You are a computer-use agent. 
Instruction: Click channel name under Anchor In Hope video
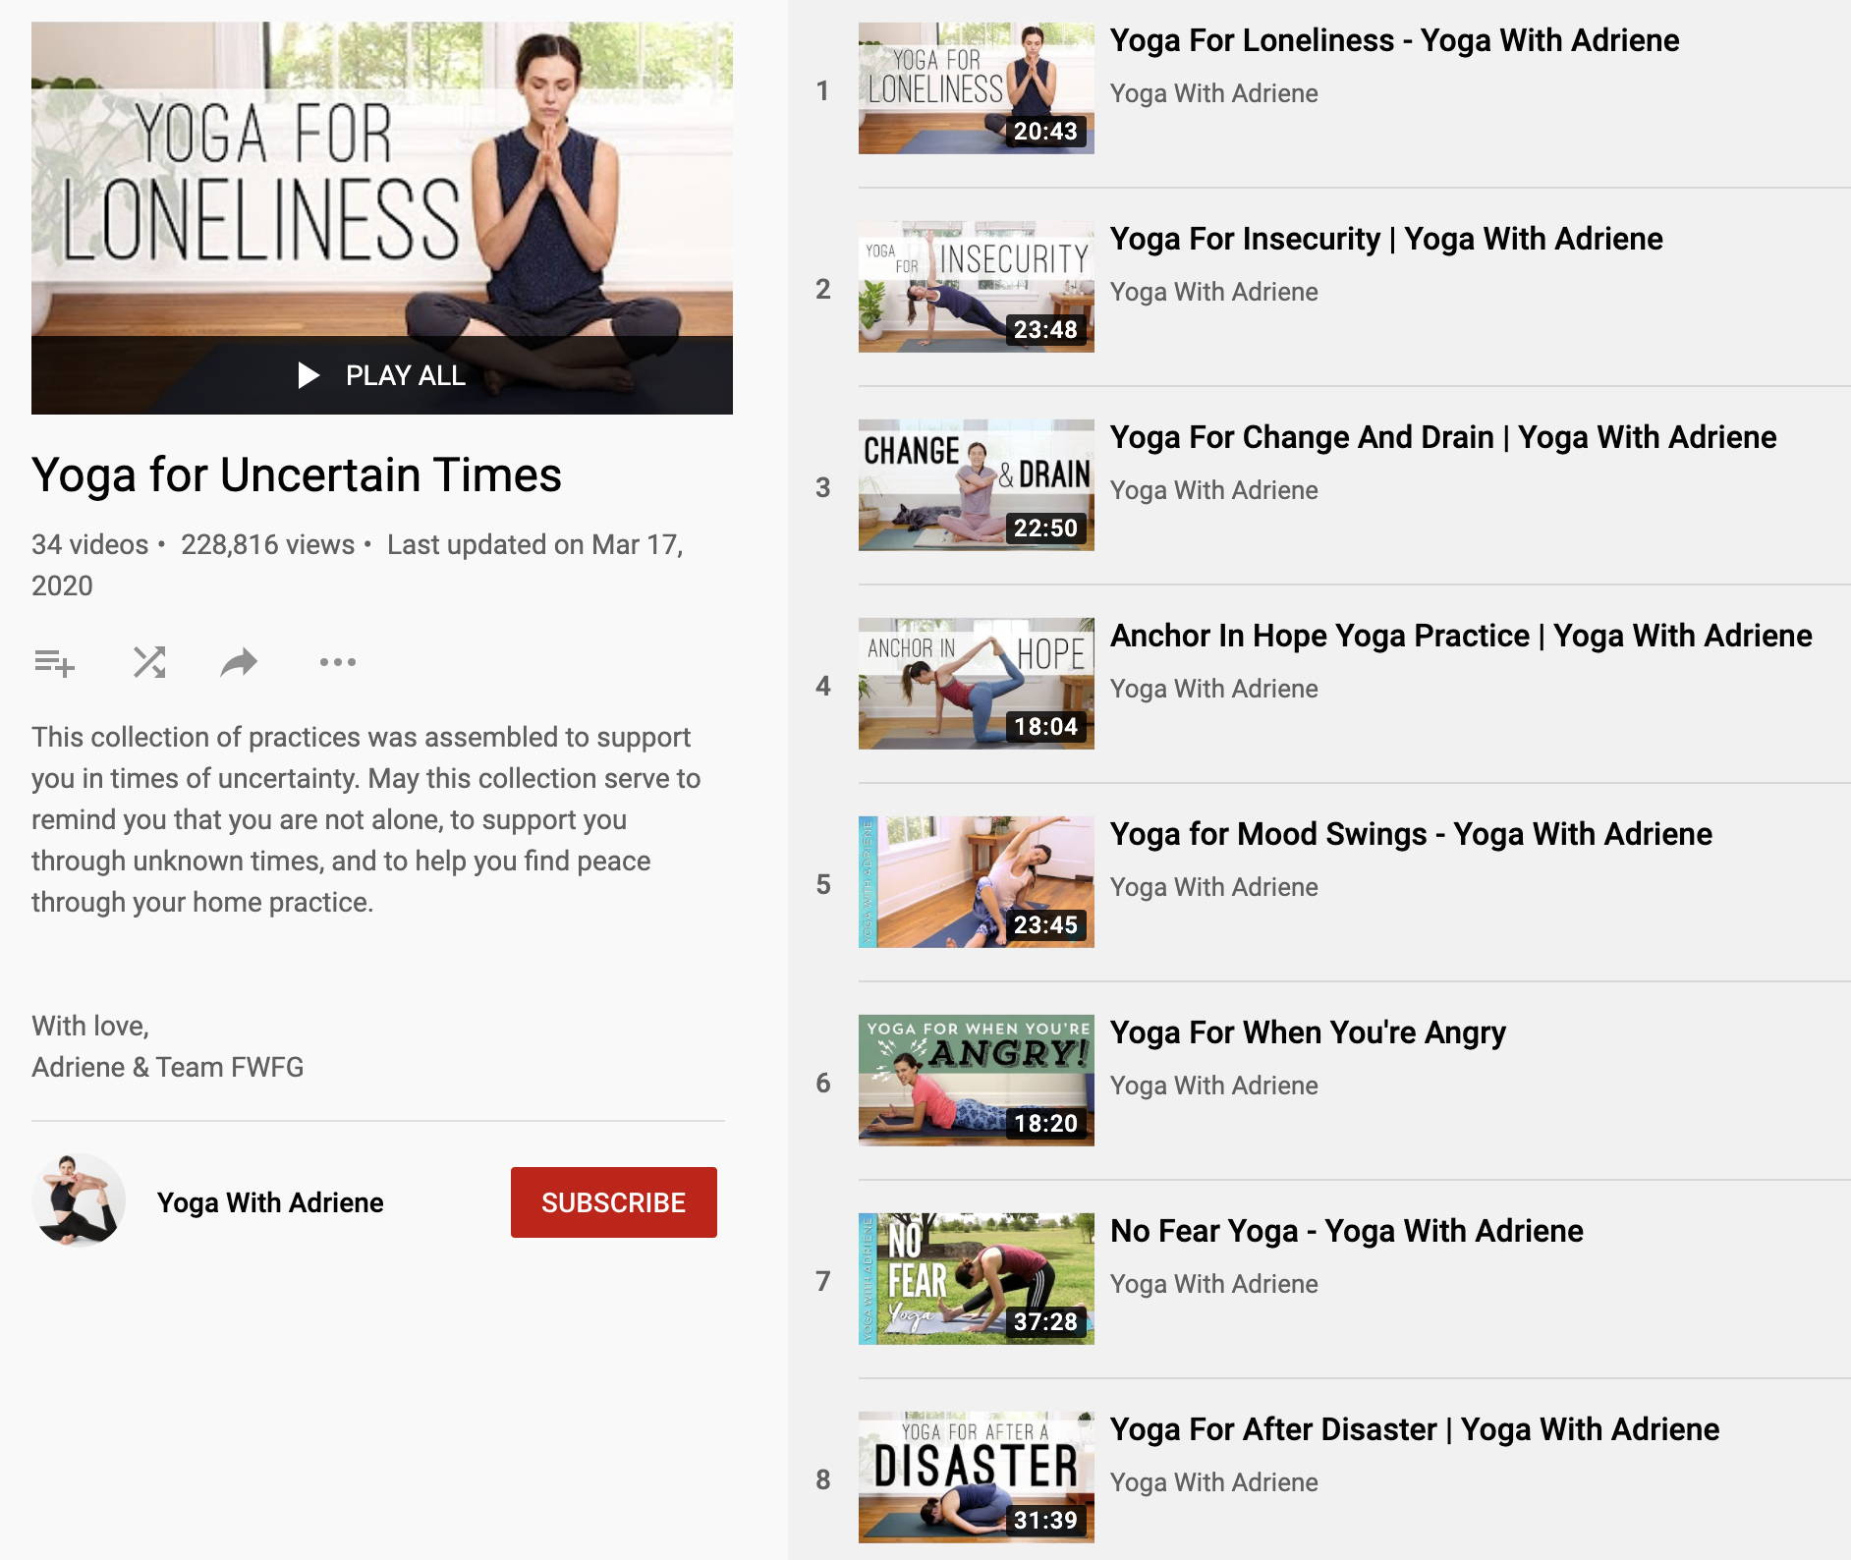[x=1214, y=689]
